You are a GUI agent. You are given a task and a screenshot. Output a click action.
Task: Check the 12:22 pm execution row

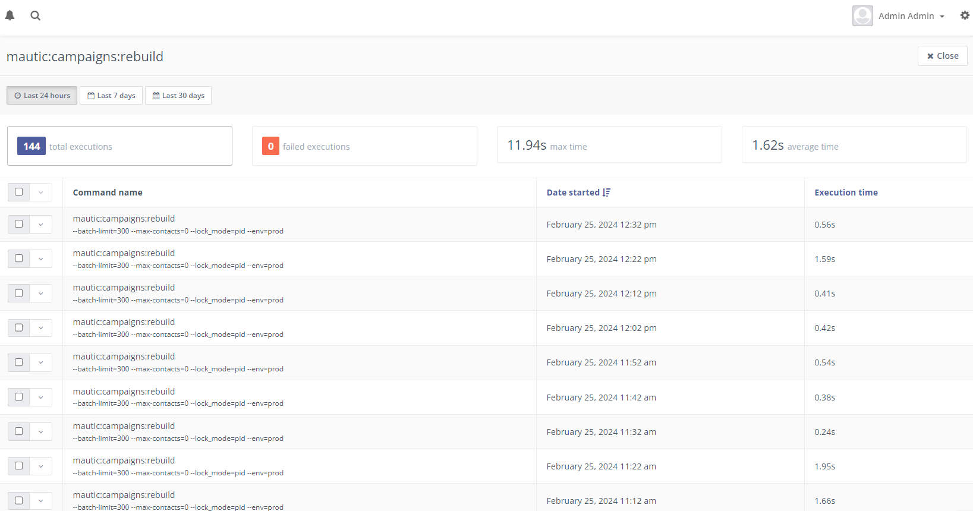18,258
